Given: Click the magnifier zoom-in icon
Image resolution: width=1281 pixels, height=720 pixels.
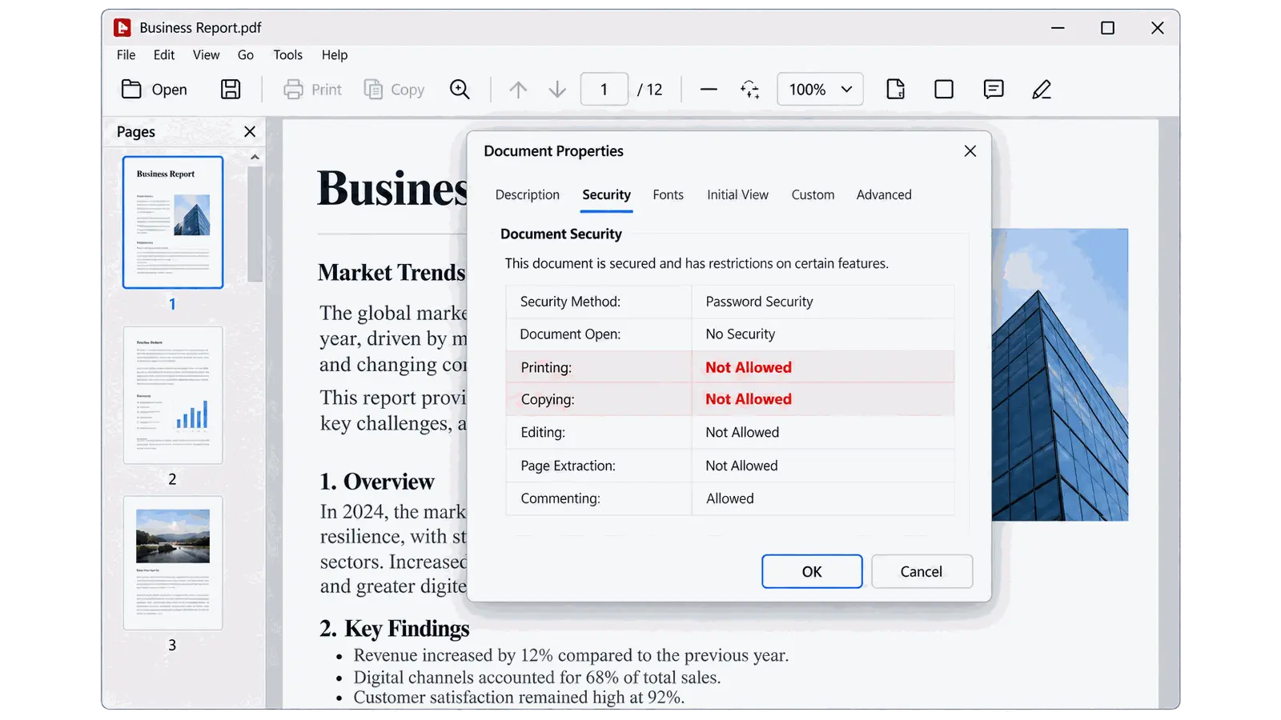Looking at the screenshot, I should pos(460,90).
